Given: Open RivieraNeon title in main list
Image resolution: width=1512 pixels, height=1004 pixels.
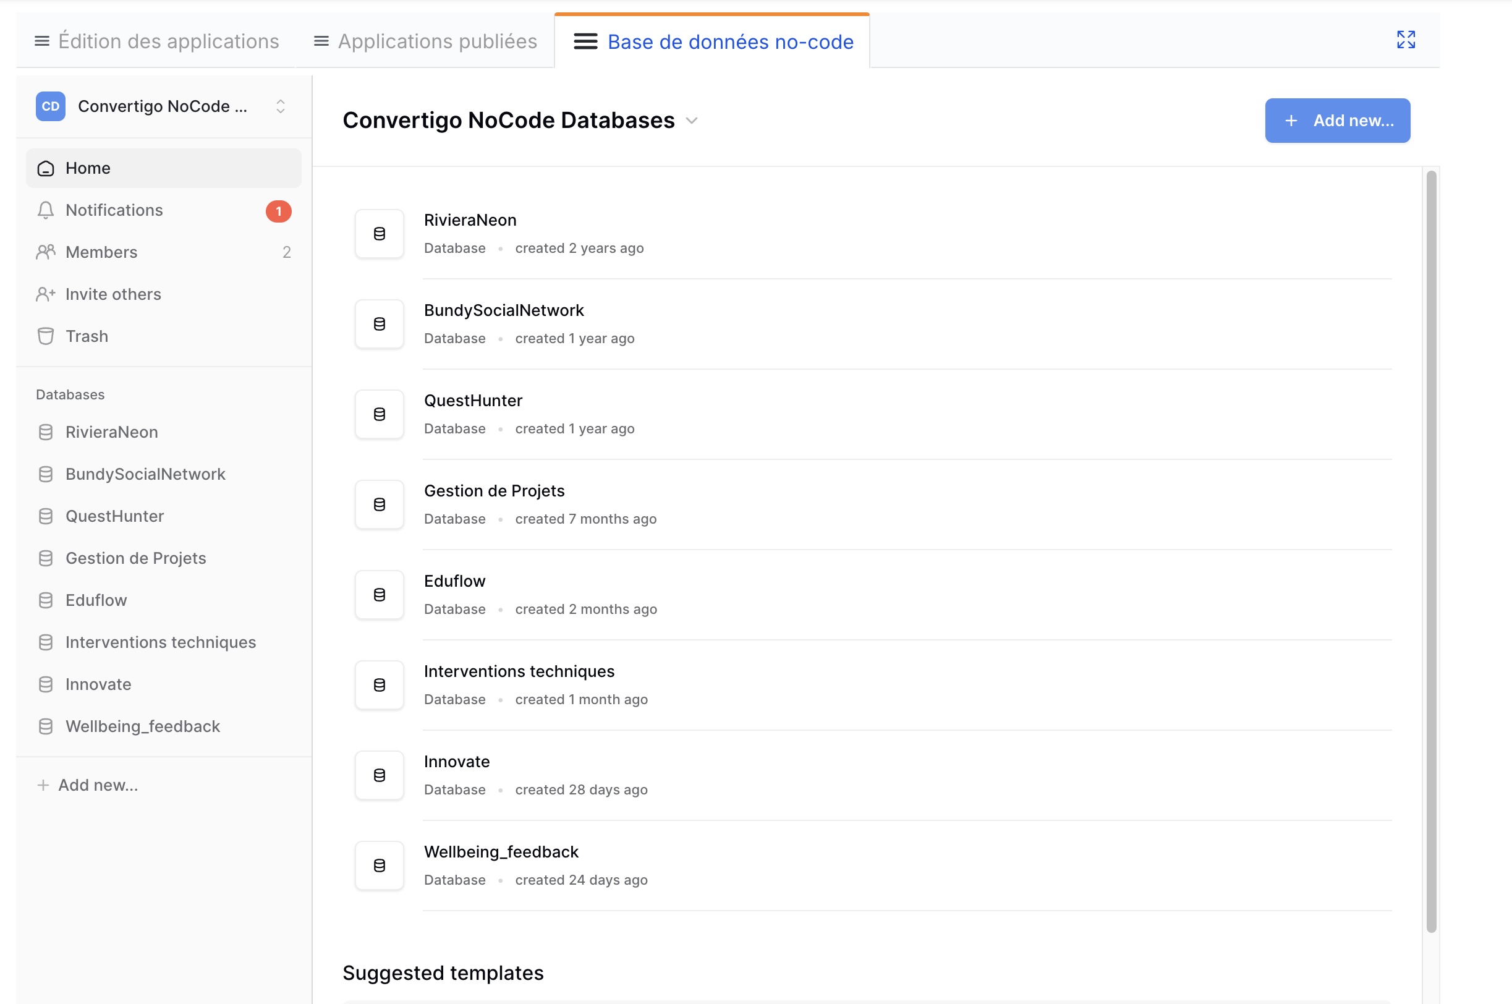Looking at the screenshot, I should [470, 219].
